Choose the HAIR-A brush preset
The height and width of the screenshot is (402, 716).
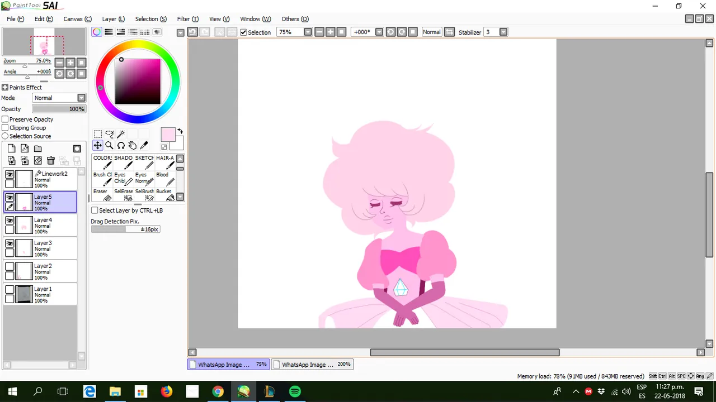pos(165,162)
